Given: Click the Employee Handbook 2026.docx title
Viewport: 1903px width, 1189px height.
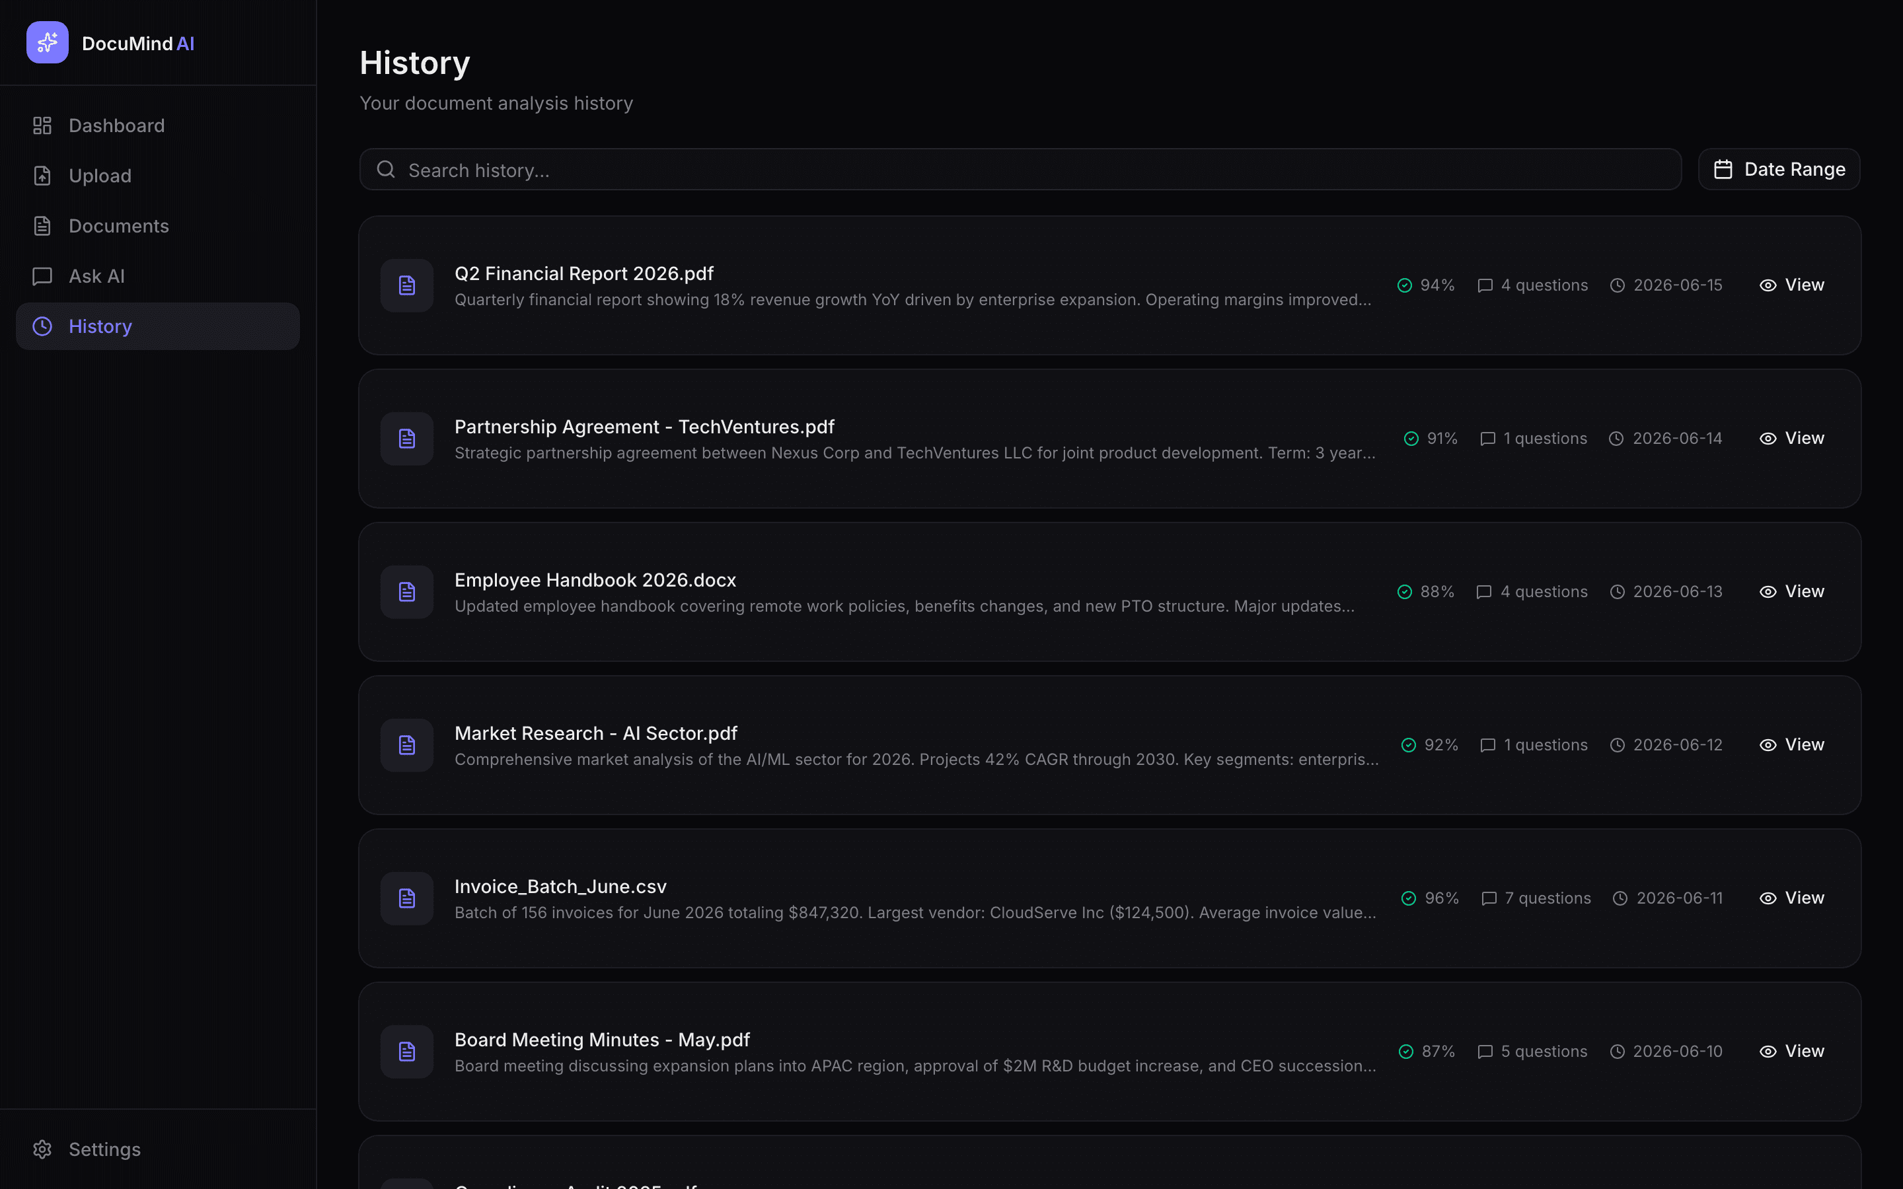Looking at the screenshot, I should tap(595, 581).
